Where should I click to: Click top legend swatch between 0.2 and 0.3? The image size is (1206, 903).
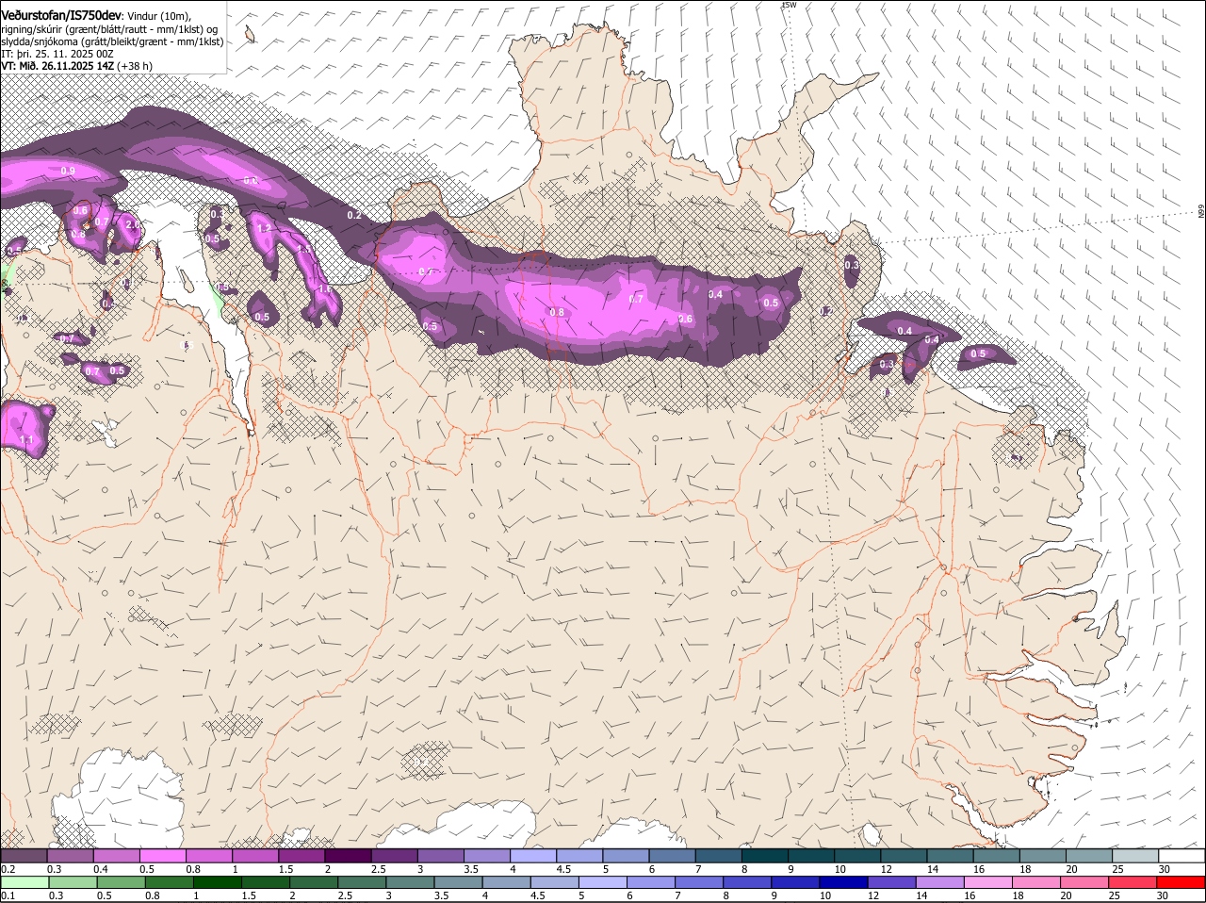[24, 856]
